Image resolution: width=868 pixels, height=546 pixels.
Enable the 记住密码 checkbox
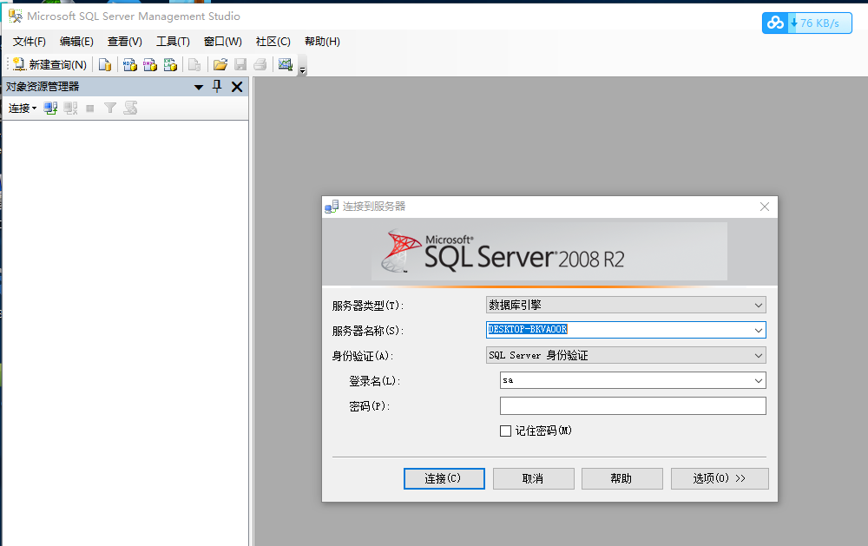(x=506, y=431)
